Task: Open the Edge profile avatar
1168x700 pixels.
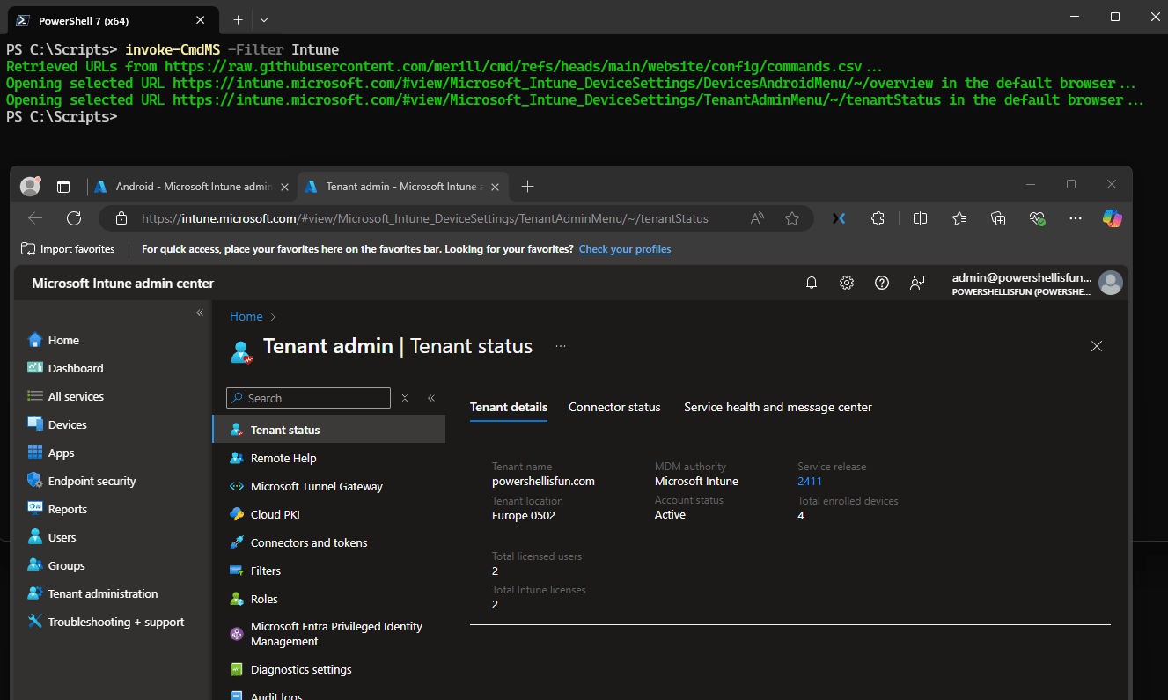Action: (31, 186)
